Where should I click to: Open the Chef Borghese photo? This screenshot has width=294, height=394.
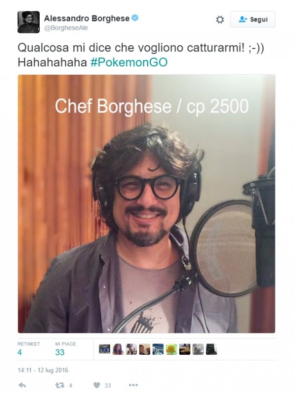tap(147, 204)
